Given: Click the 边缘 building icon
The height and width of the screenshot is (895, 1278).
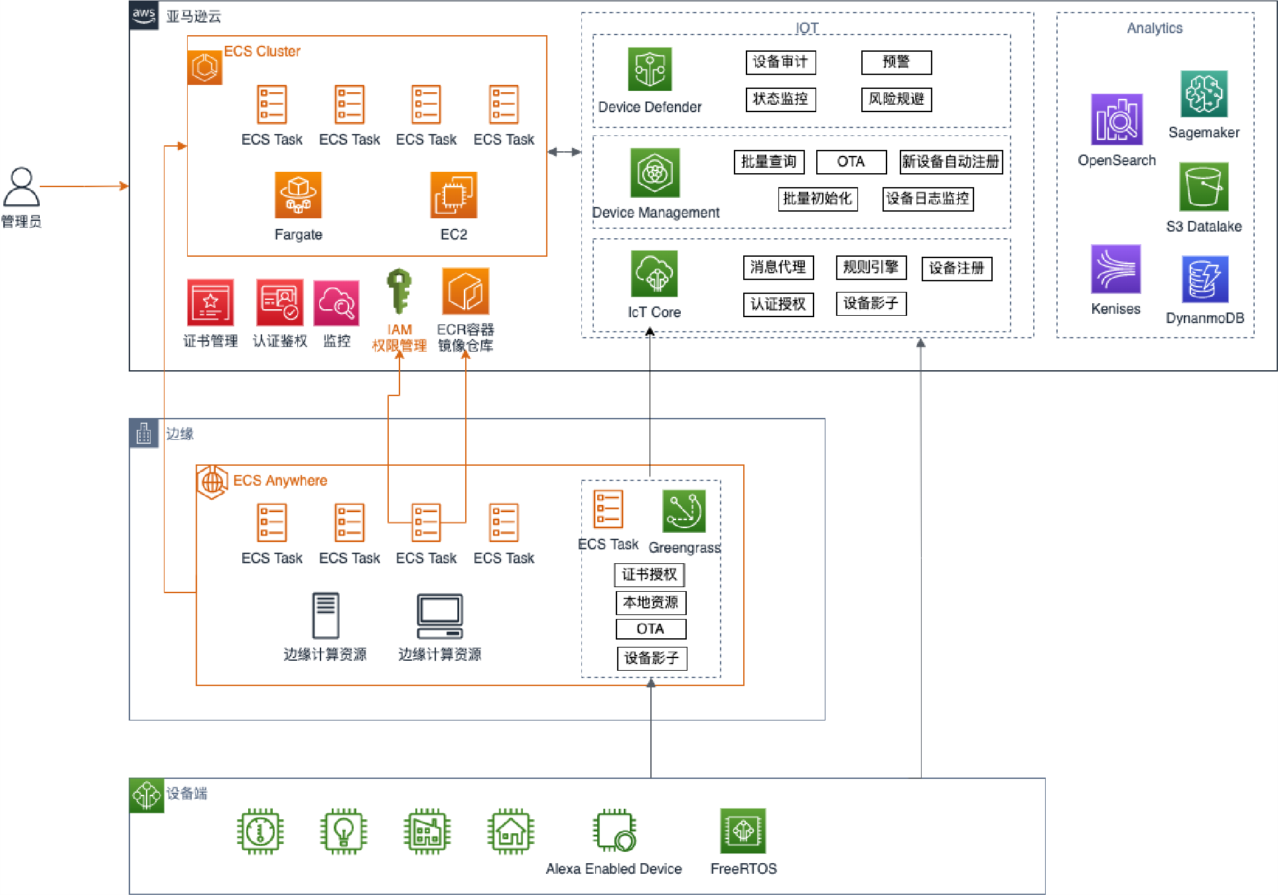Looking at the screenshot, I should pyautogui.click(x=144, y=433).
